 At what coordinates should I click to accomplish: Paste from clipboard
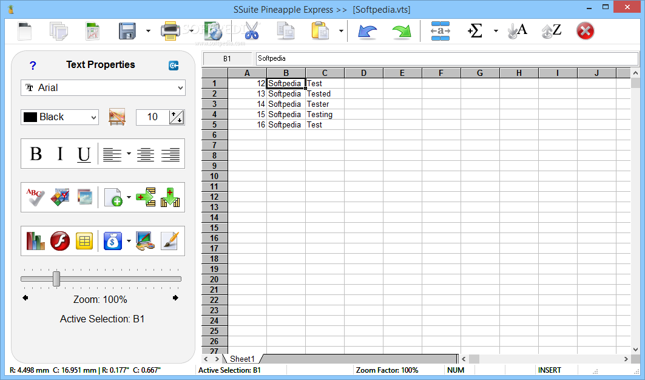pos(320,31)
